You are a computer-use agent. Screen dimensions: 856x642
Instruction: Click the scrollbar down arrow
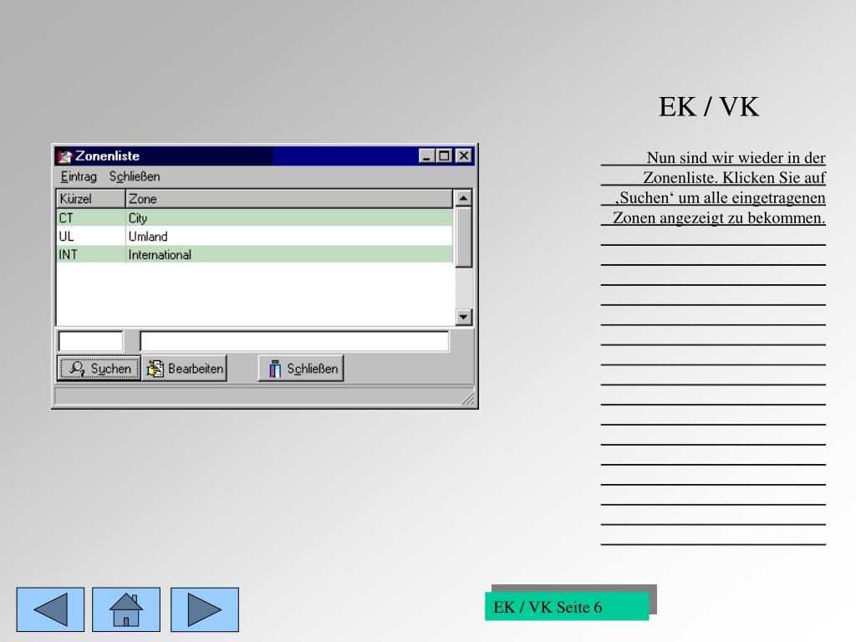pos(463,317)
